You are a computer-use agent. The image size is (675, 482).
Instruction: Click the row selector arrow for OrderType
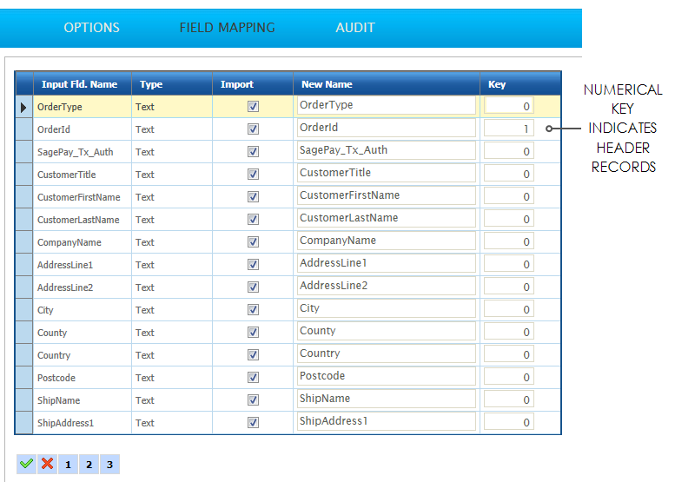point(23,107)
